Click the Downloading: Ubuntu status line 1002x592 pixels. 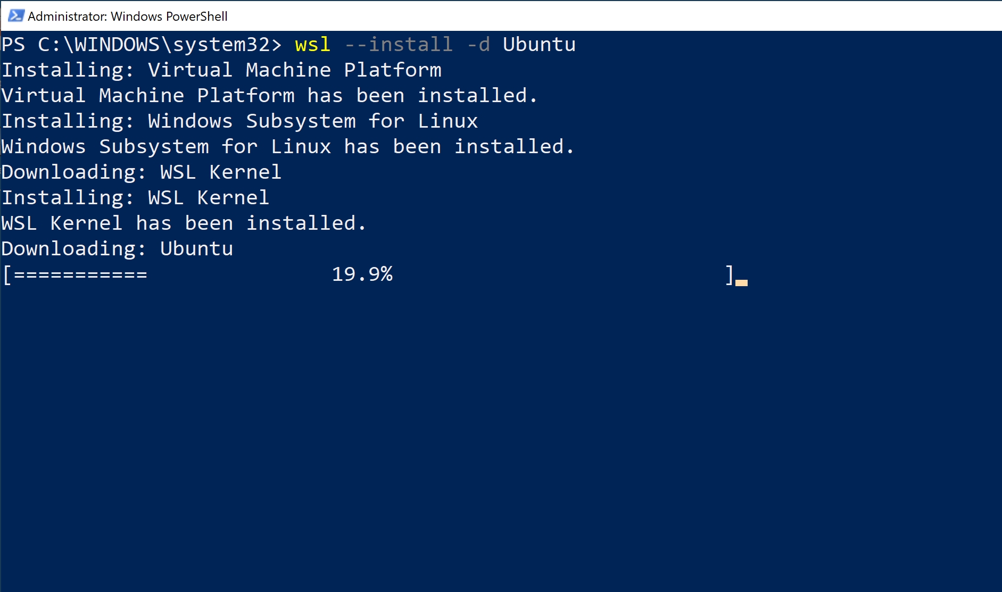click(117, 248)
